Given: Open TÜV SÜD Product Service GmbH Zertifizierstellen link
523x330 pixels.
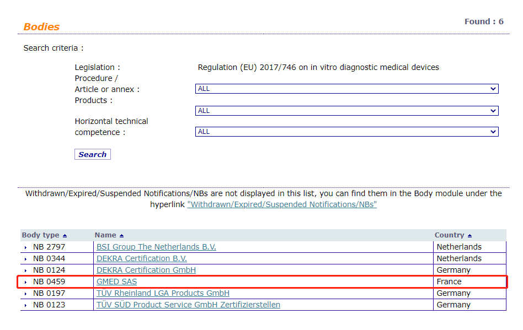Looking at the screenshot, I should pos(188,305).
